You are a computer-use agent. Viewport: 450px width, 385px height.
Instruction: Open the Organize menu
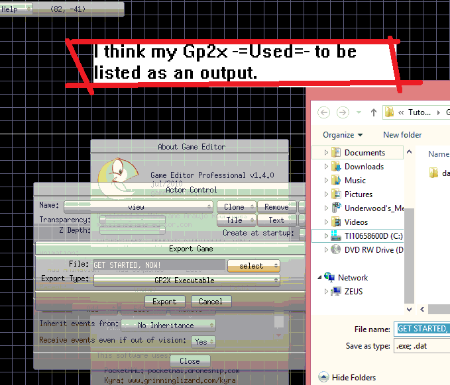click(x=343, y=135)
